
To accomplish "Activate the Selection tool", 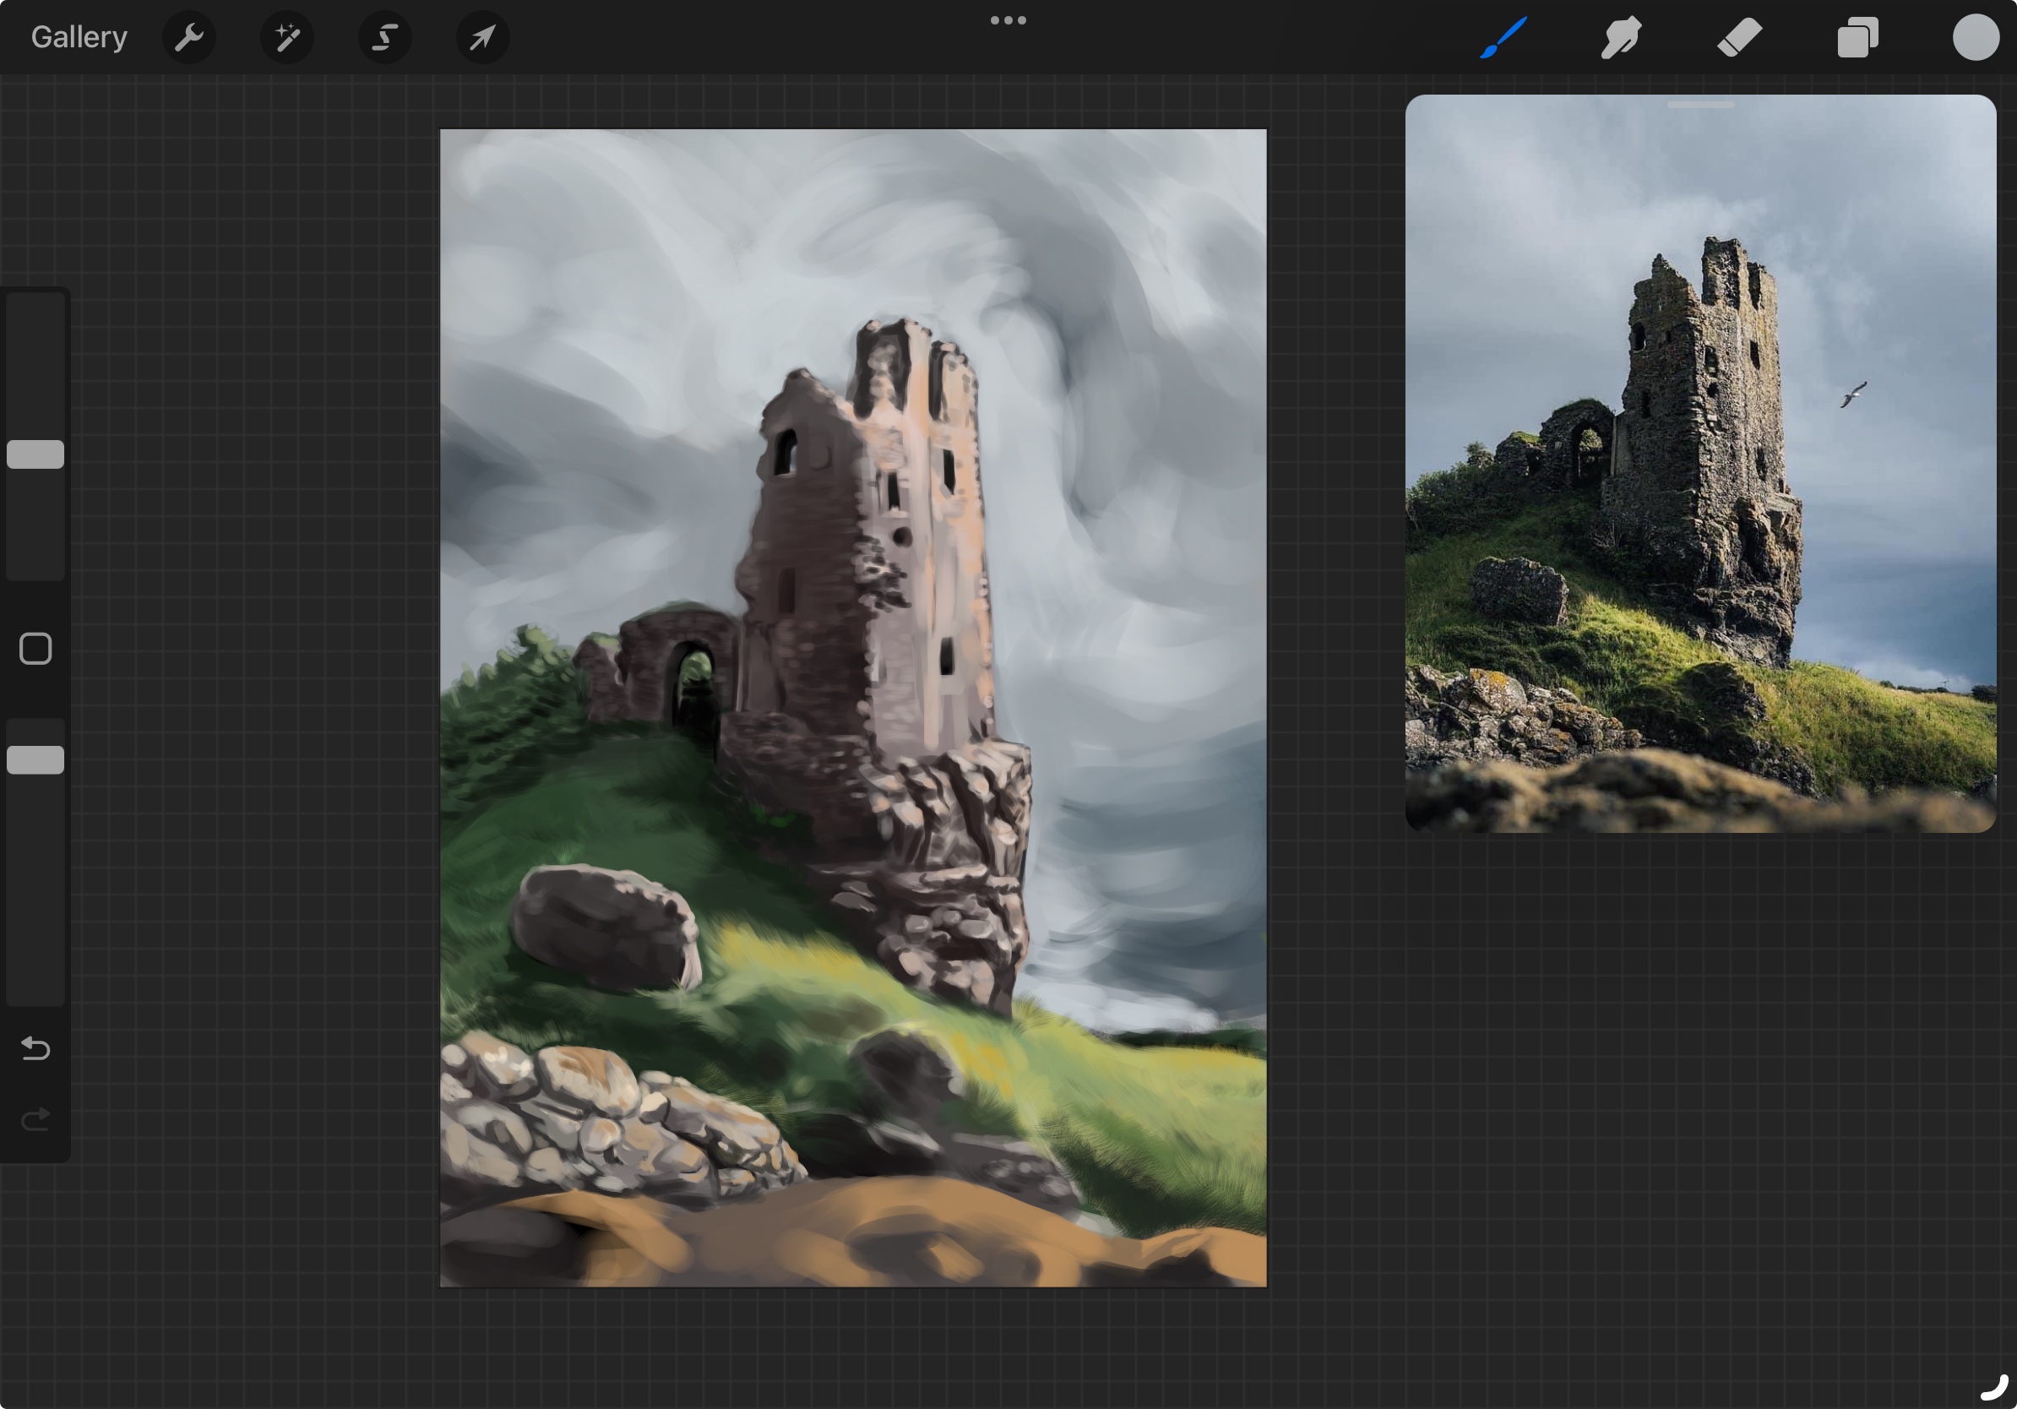I will [385, 37].
